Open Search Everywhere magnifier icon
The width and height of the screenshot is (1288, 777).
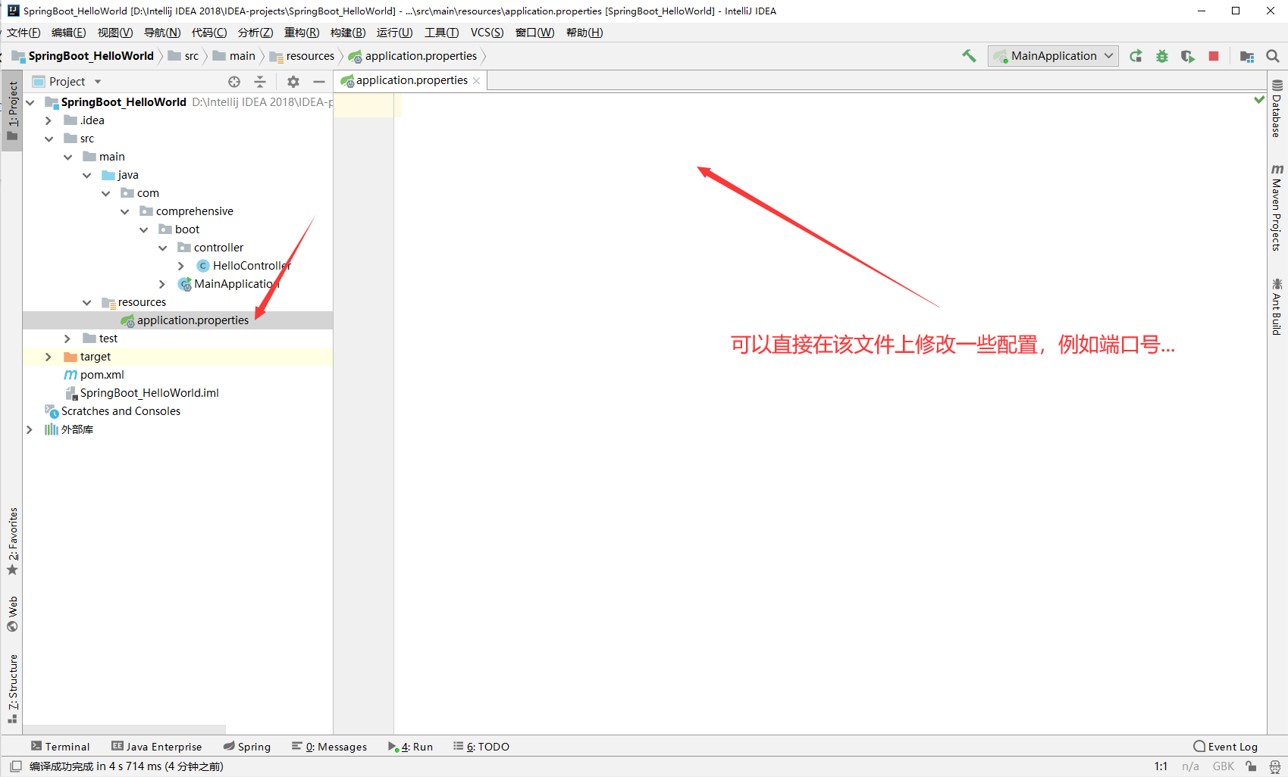1273,56
